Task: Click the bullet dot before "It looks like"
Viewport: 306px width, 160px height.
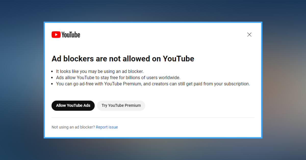Action: coord(53,72)
